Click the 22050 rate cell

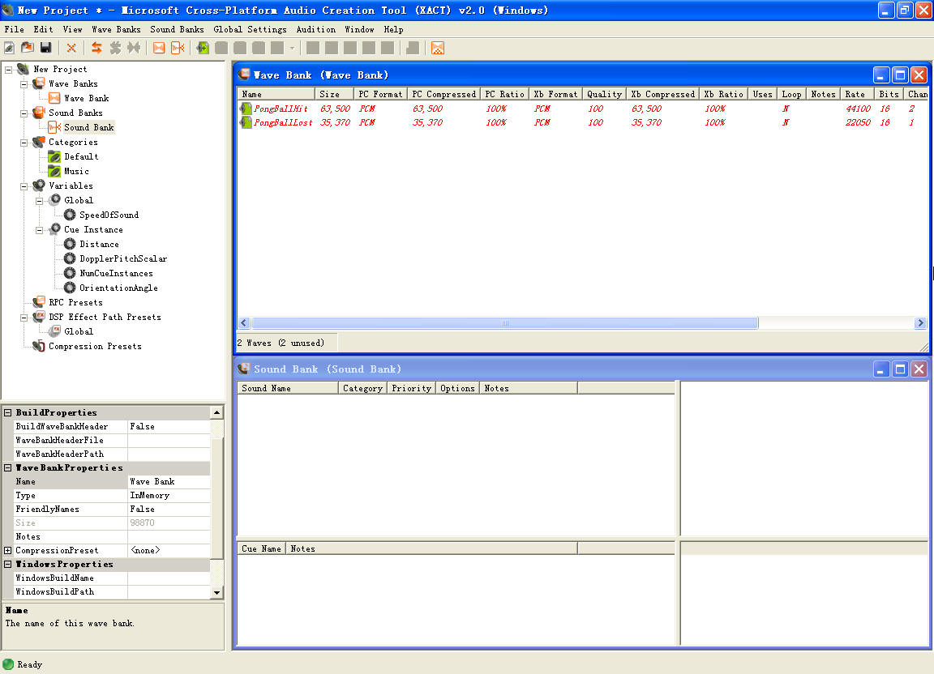[858, 122]
